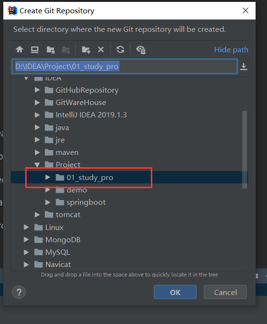Confirm with the OK button
267x324 pixels.
point(175,292)
